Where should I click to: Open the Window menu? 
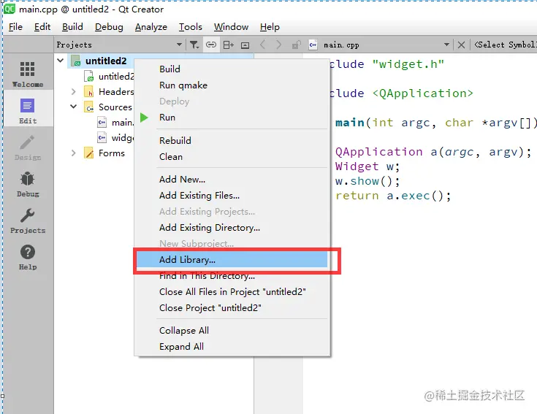click(231, 27)
